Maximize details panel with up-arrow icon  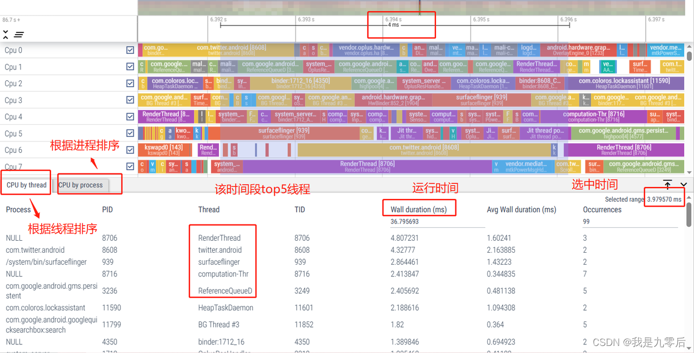click(x=667, y=185)
